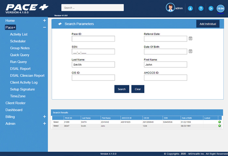Open the Dashboard
This screenshot has height=156, width=228.
click(x=14, y=110)
